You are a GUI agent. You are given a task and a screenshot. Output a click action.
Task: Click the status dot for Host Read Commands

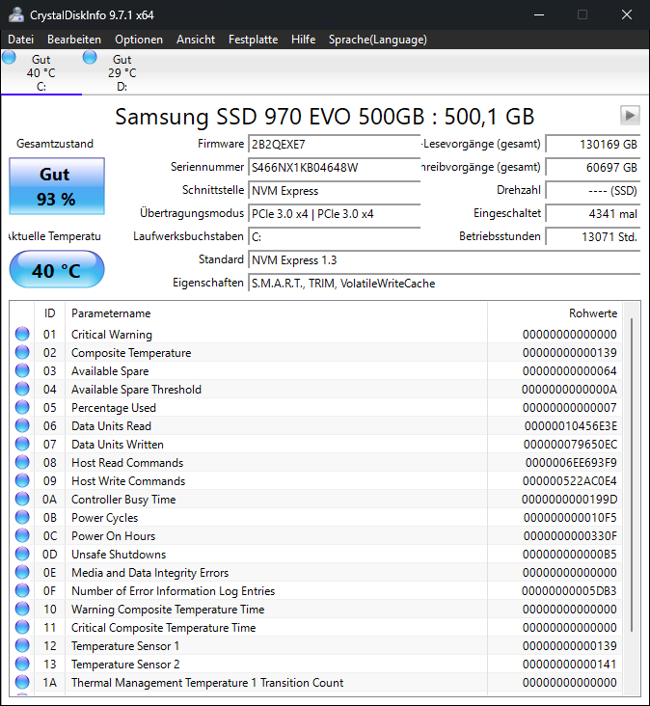tap(22, 462)
